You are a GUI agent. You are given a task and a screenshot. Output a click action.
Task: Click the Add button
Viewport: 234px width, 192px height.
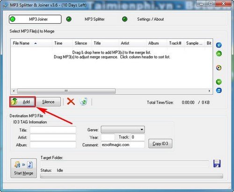(22, 102)
